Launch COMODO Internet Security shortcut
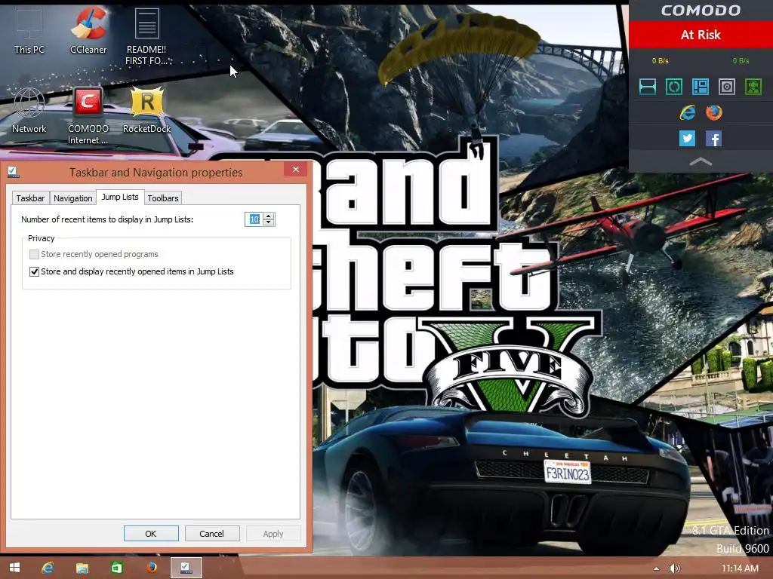Screen dimensions: 773x579 (88, 115)
